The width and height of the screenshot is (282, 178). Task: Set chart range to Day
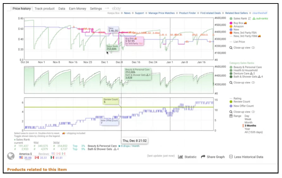pos(247,116)
